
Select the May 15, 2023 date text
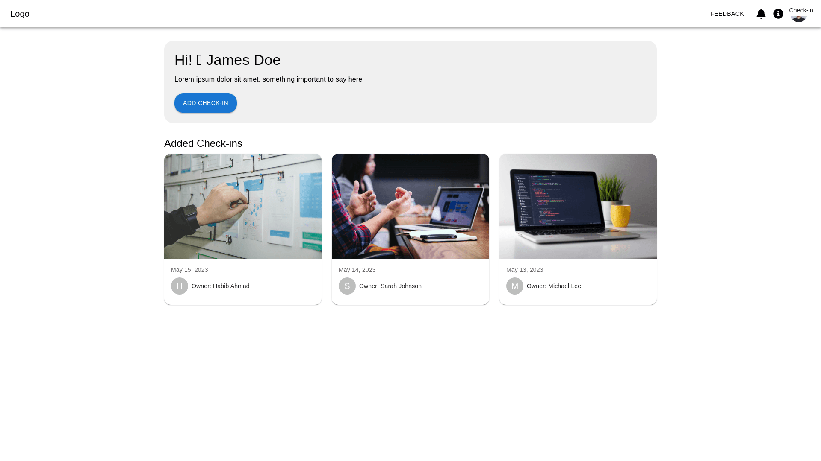click(189, 270)
